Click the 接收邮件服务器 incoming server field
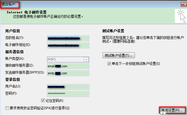This screenshot has height=115, width=187. pyautogui.click(x=68, y=66)
